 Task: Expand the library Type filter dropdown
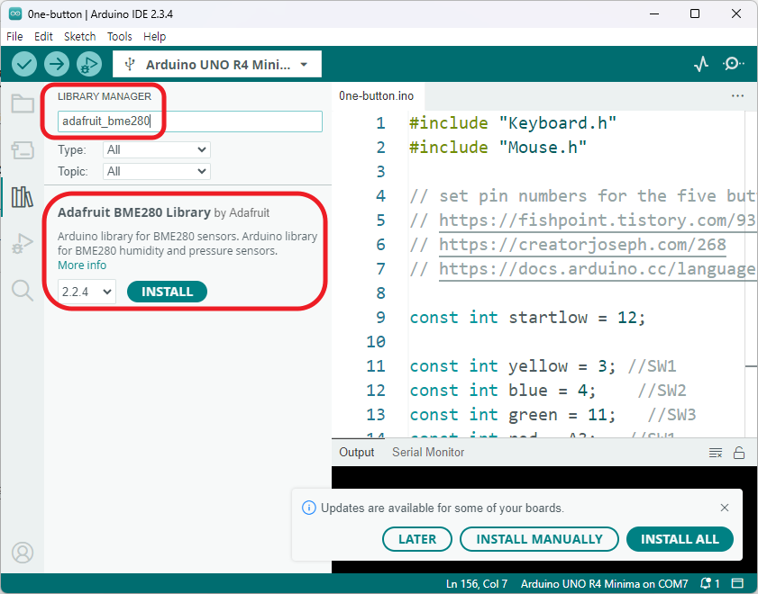(157, 149)
